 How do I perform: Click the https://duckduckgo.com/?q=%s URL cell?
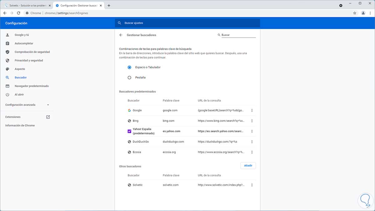(217, 142)
